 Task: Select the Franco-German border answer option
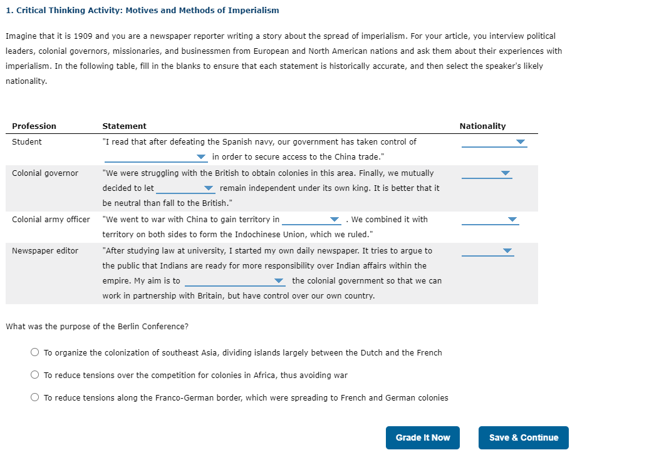click(35, 397)
